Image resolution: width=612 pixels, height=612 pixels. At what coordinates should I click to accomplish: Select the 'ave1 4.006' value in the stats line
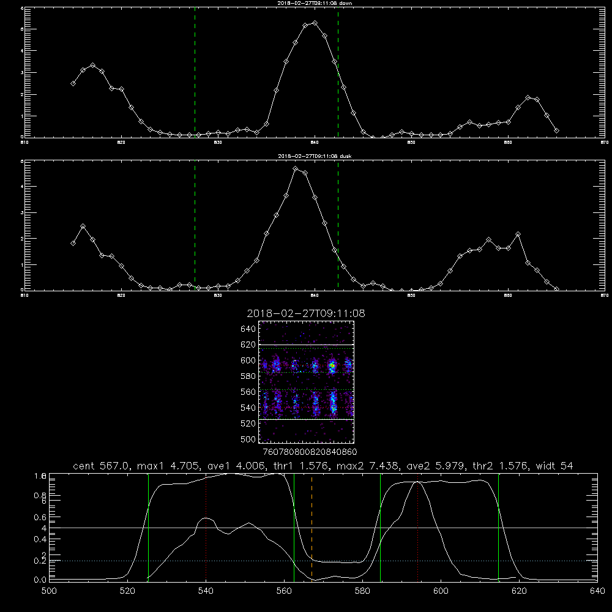point(239,466)
